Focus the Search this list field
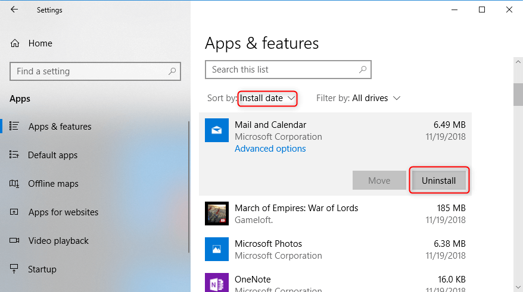 click(x=288, y=69)
